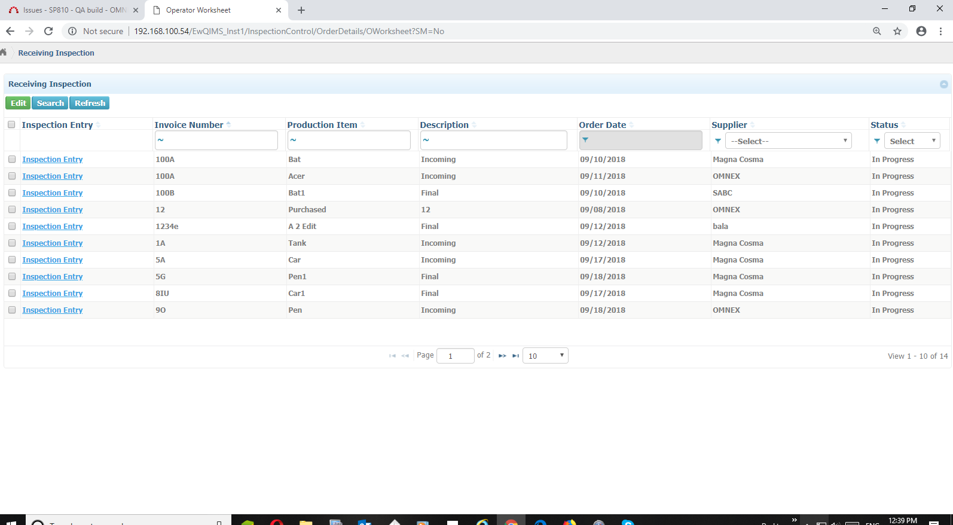This screenshot has width=953, height=525.
Task: Close the Operator Worksheet tab
Action: pyautogui.click(x=279, y=10)
